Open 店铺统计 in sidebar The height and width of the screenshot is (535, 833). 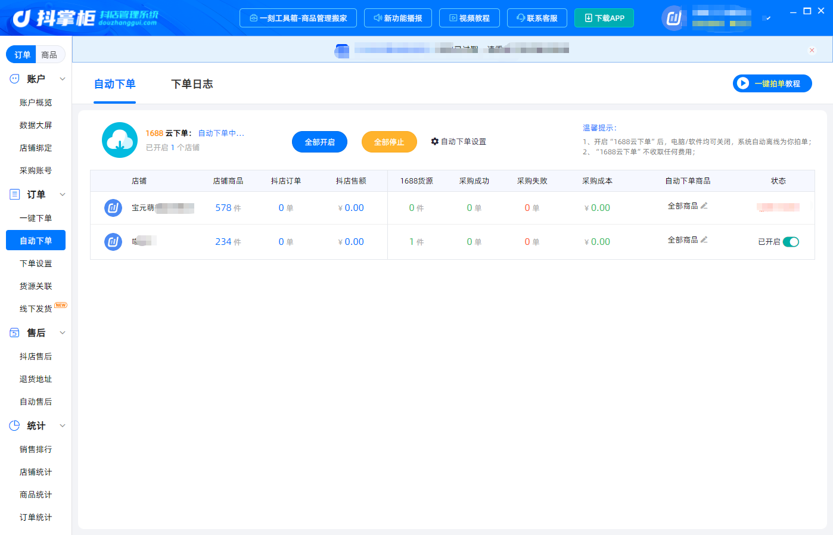point(36,472)
